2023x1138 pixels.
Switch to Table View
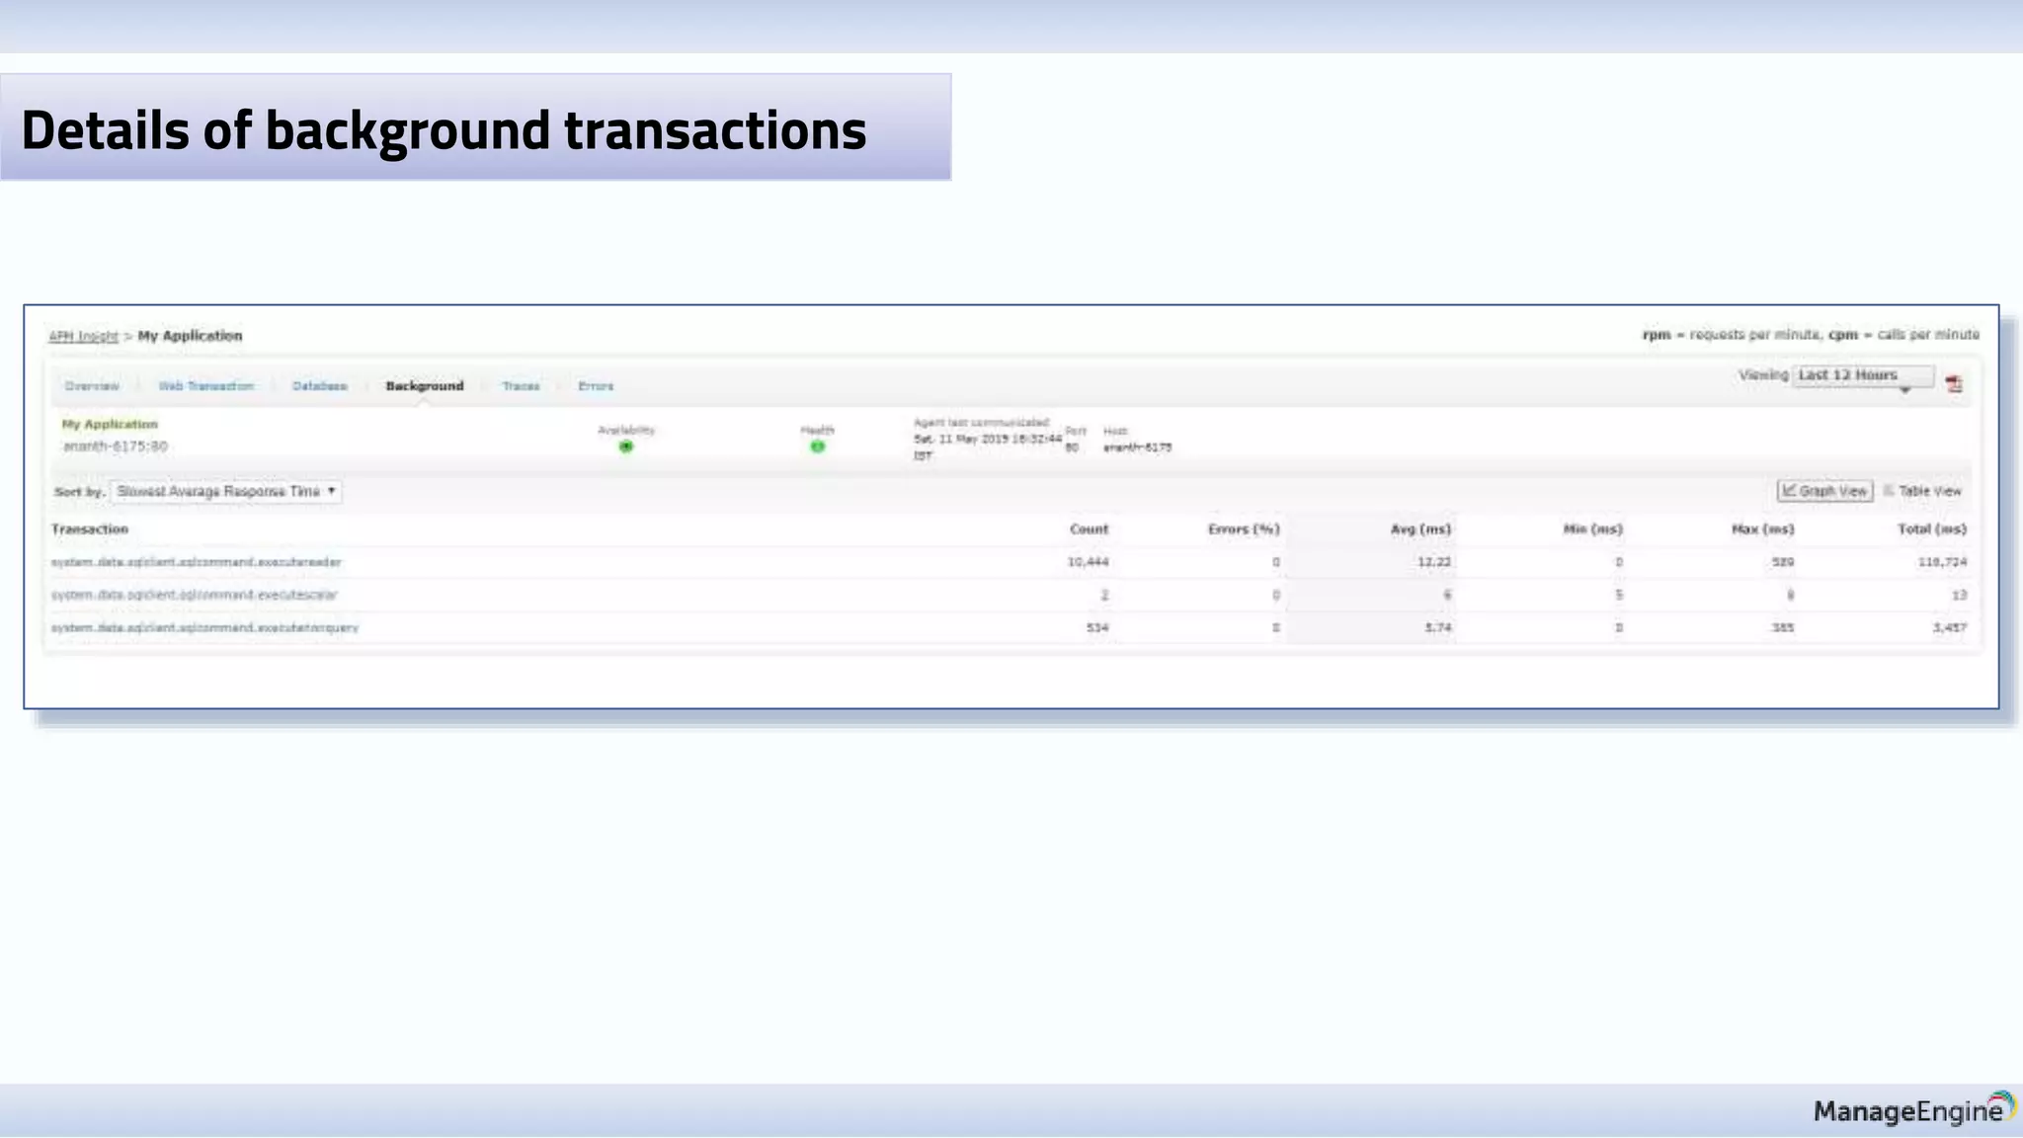tap(1922, 491)
